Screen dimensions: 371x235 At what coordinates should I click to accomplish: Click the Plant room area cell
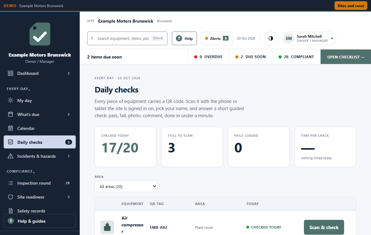tap(204, 228)
